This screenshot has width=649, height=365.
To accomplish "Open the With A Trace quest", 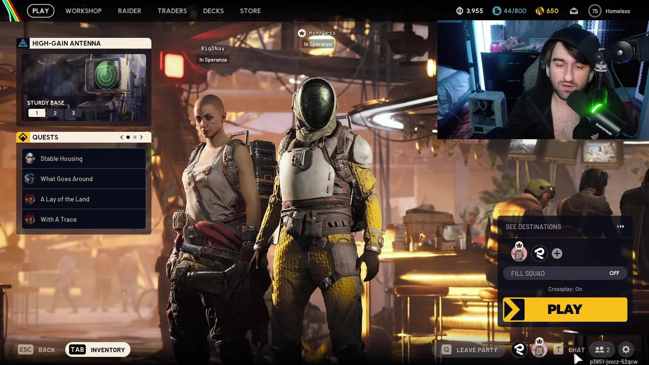I will [84, 220].
